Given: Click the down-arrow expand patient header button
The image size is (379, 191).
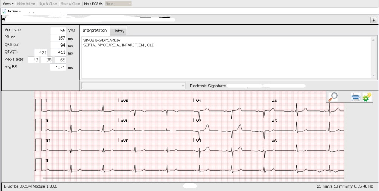Looking at the screenshot, I should pos(373,20).
